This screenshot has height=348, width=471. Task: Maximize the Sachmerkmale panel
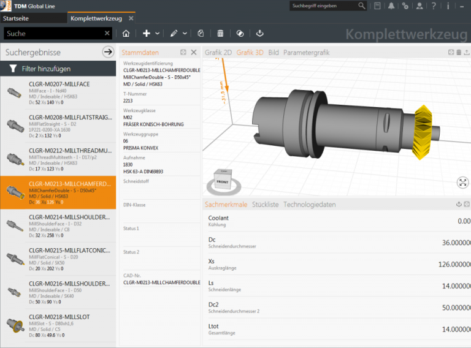(467, 204)
